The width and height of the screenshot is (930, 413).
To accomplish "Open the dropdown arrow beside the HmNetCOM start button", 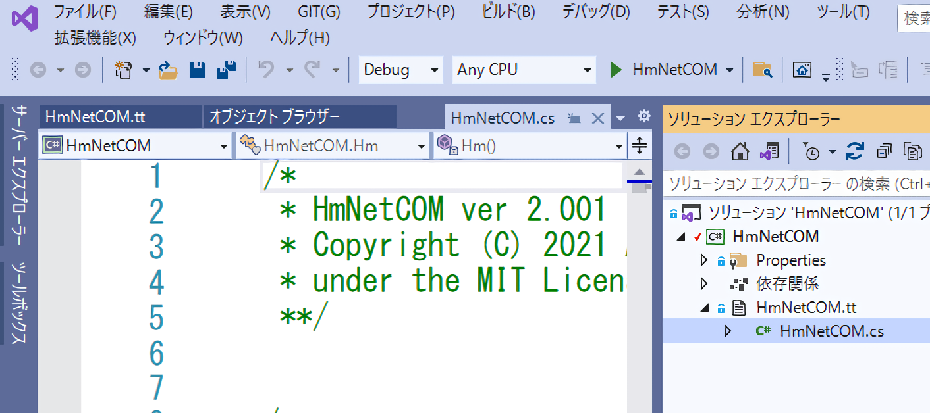I will (x=729, y=70).
